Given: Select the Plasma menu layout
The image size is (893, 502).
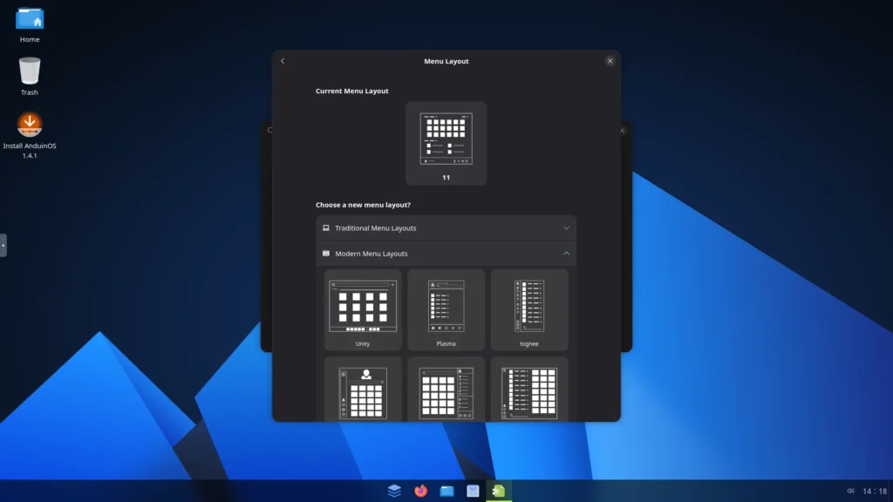Looking at the screenshot, I should pos(446,310).
